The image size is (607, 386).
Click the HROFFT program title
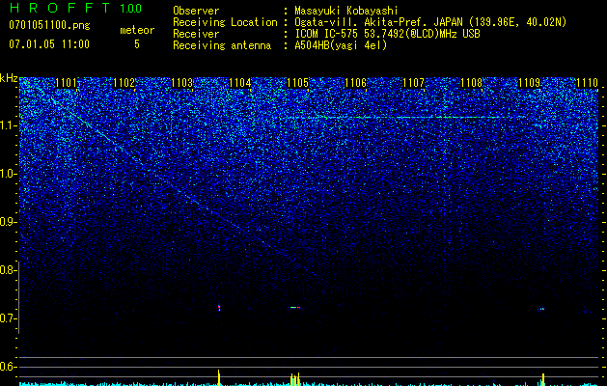[60, 8]
